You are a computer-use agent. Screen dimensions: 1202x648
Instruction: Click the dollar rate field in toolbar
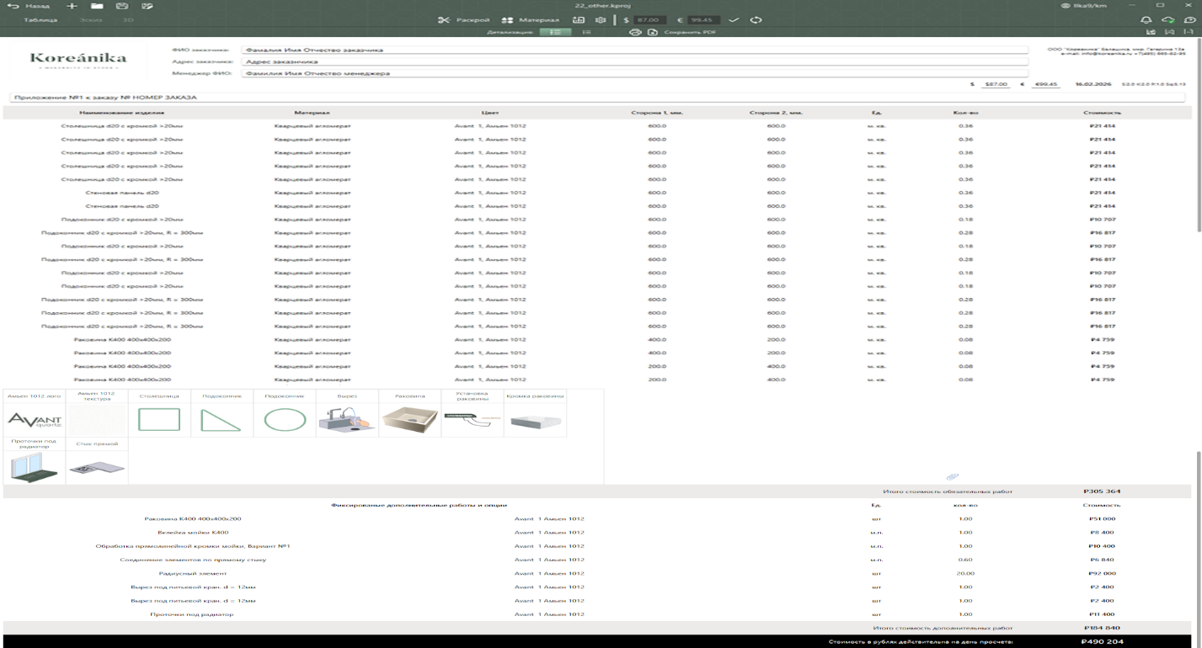coord(649,19)
